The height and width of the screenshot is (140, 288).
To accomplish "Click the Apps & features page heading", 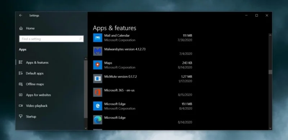I will tap(114, 28).
